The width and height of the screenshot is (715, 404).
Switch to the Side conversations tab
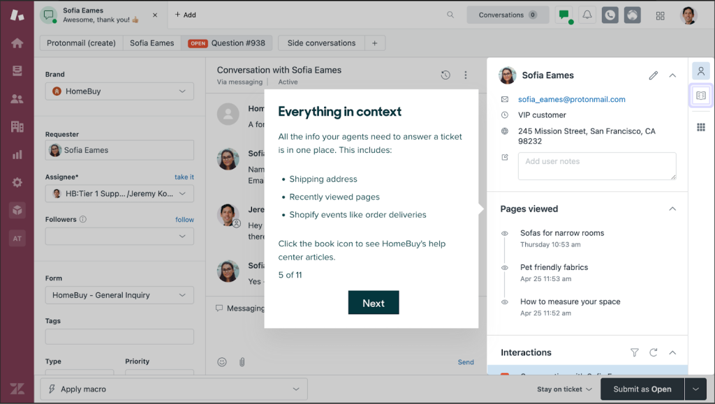(320, 43)
